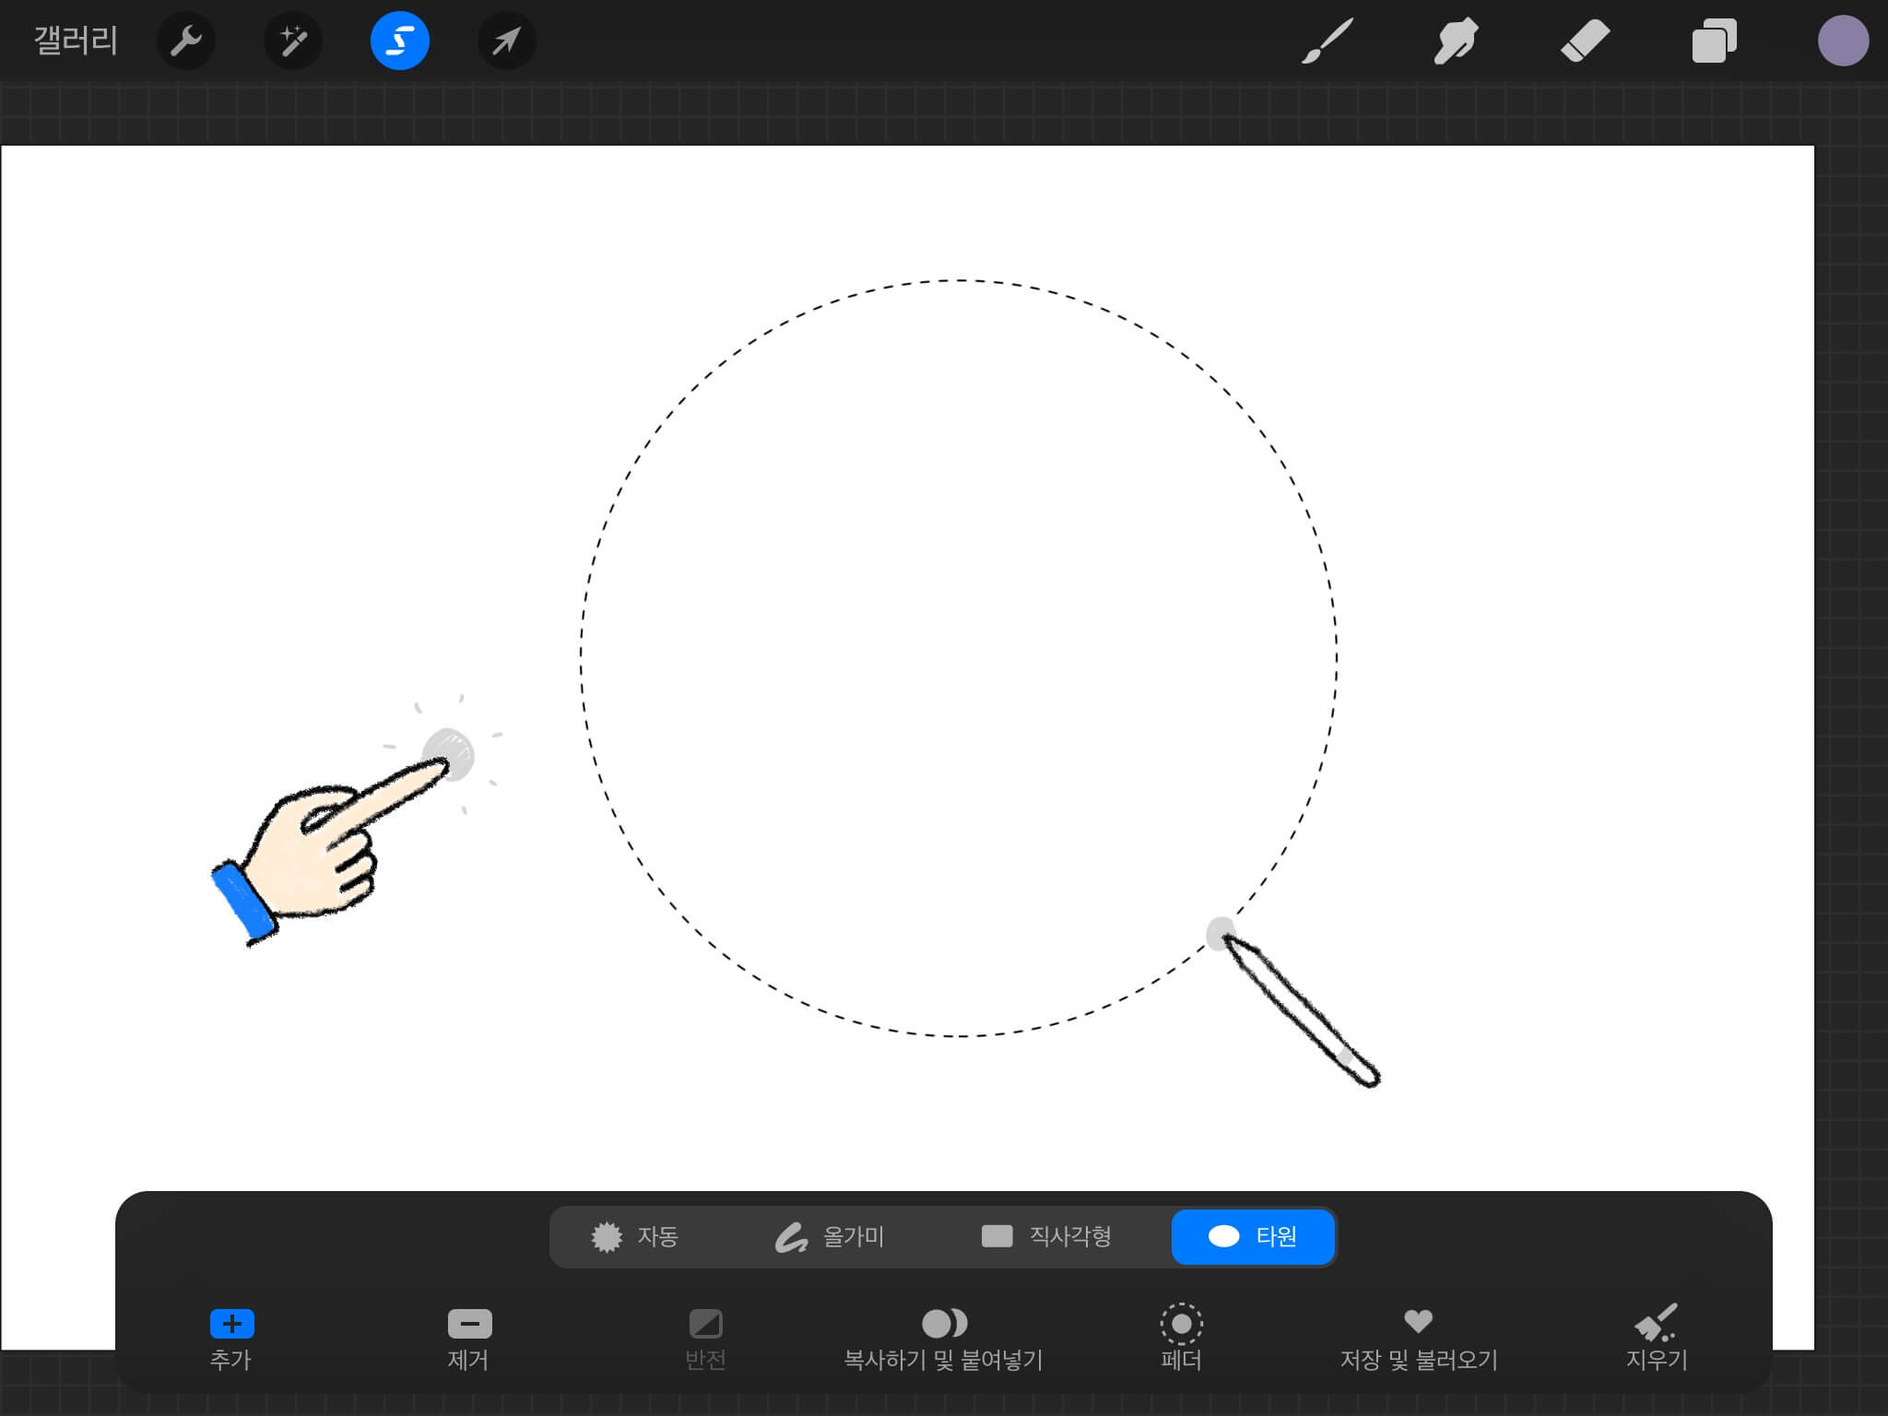Open the 페더 feather setting
The width and height of the screenshot is (1888, 1416).
coord(1181,1337)
